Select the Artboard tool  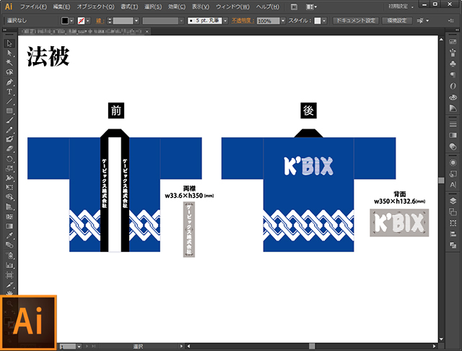pyautogui.click(x=9, y=275)
